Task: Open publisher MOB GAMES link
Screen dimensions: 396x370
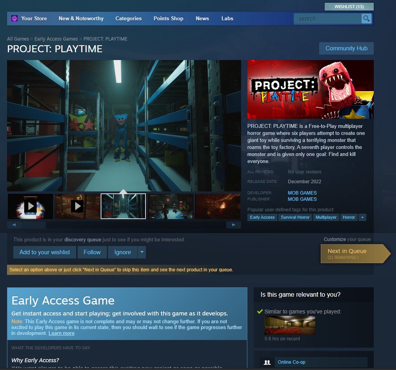Action: (302, 199)
